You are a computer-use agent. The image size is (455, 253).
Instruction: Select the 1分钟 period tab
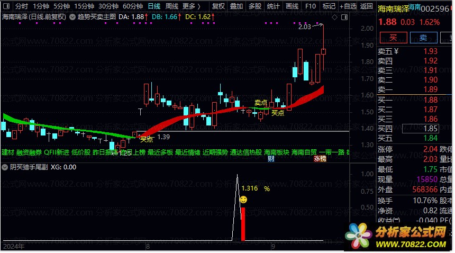point(41,6)
